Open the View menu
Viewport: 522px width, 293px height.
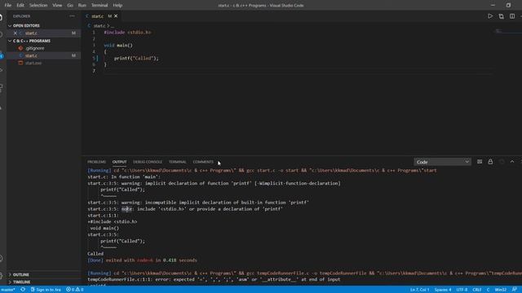[57, 6]
